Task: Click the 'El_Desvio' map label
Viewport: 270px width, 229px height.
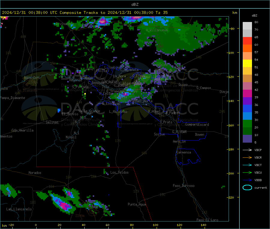Action: [x=70, y=114]
